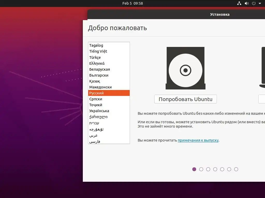Click the Попробовать Ubuntu button
Image resolution: width=265 pixels, height=198 pixels.
pyautogui.click(x=185, y=99)
